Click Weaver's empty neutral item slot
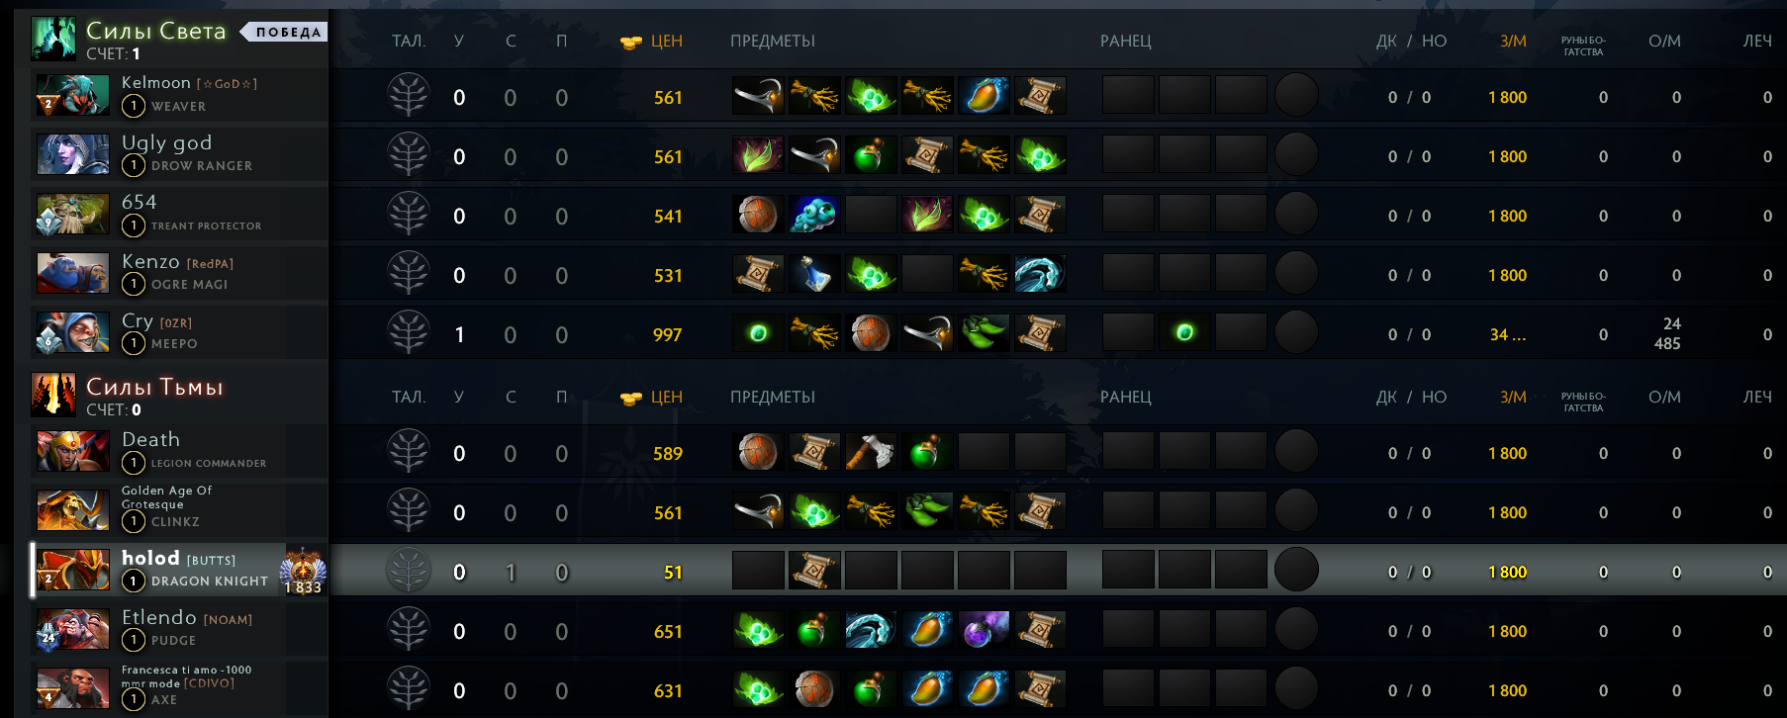The height and width of the screenshot is (718, 1787). tap(1296, 96)
